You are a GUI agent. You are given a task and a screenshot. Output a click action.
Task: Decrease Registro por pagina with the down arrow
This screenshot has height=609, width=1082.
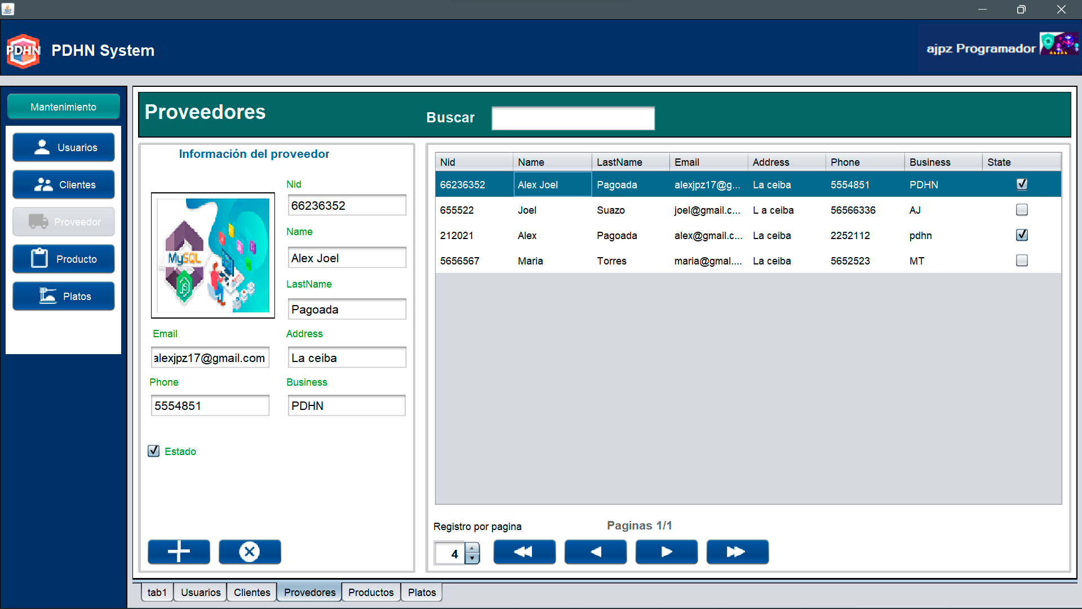[x=472, y=558]
